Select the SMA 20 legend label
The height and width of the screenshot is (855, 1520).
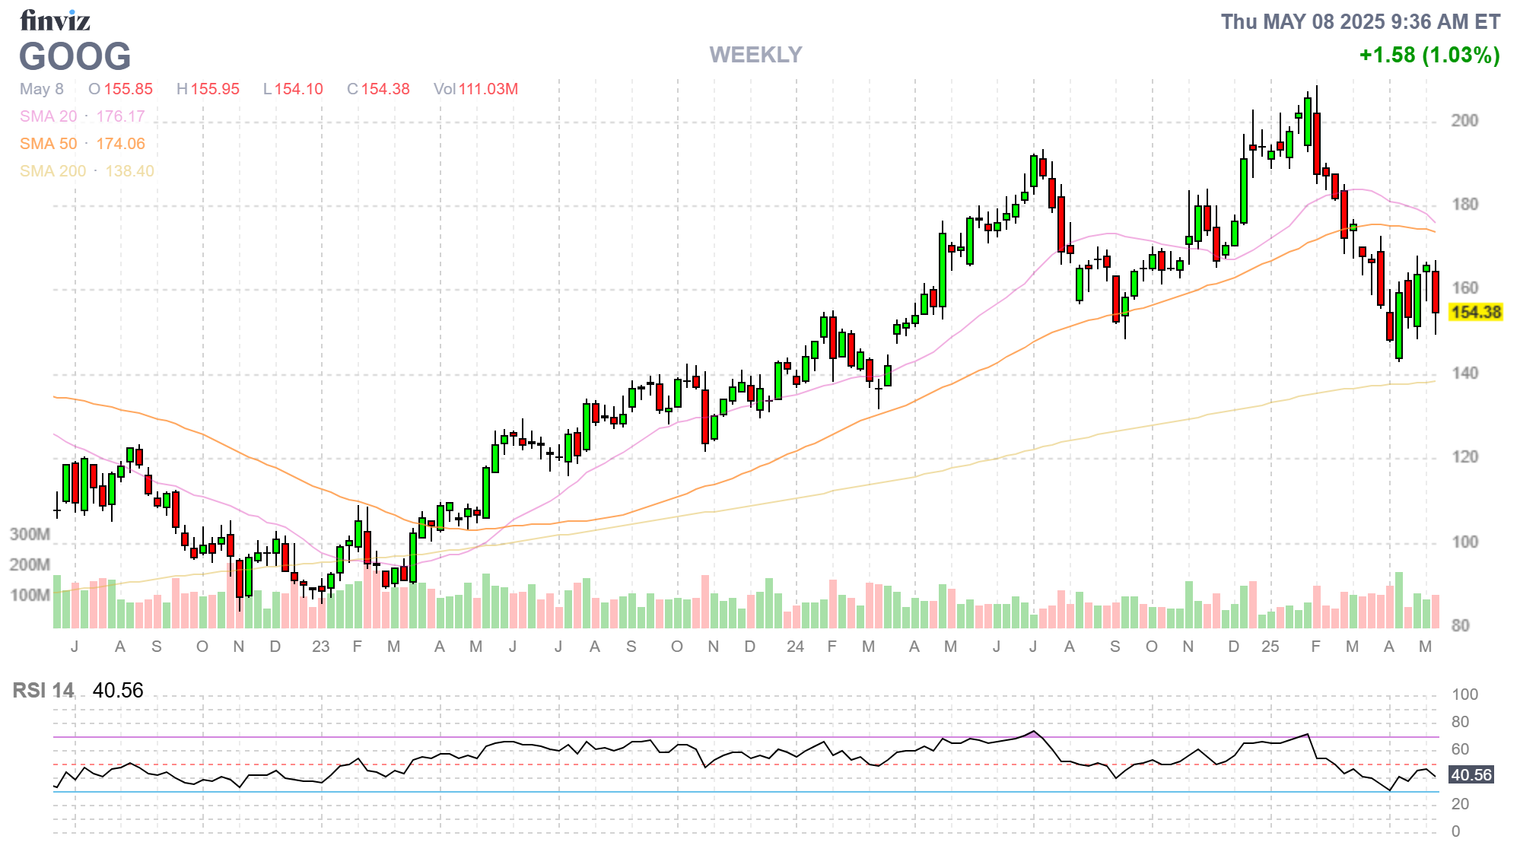coord(49,116)
